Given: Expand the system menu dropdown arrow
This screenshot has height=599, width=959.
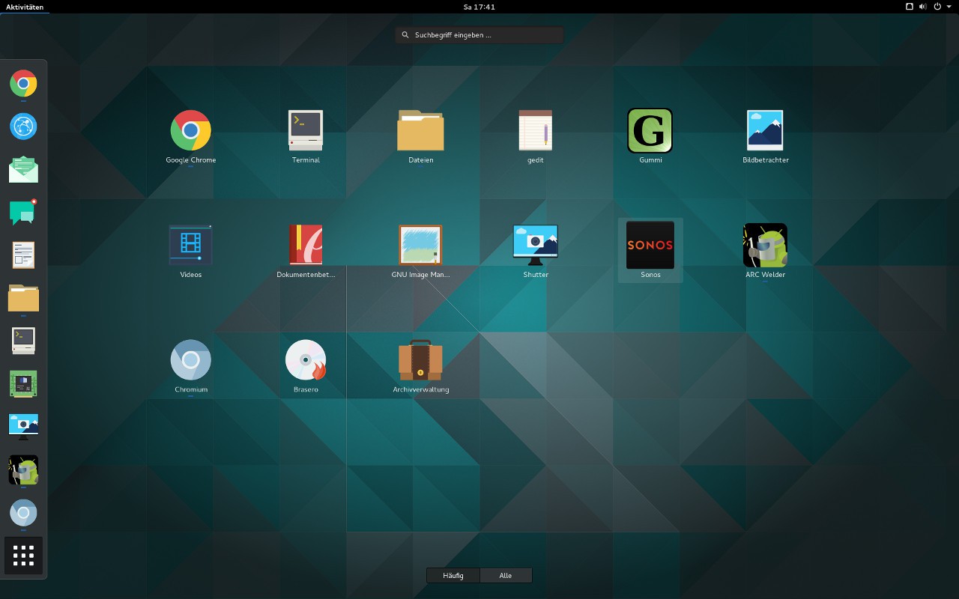Looking at the screenshot, I should [x=949, y=7].
